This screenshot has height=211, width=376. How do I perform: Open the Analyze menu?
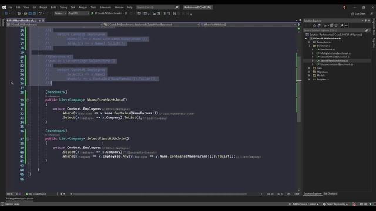(x=83, y=8)
